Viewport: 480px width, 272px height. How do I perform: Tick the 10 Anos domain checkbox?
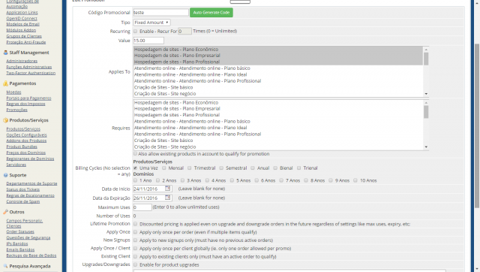[355, 180]
